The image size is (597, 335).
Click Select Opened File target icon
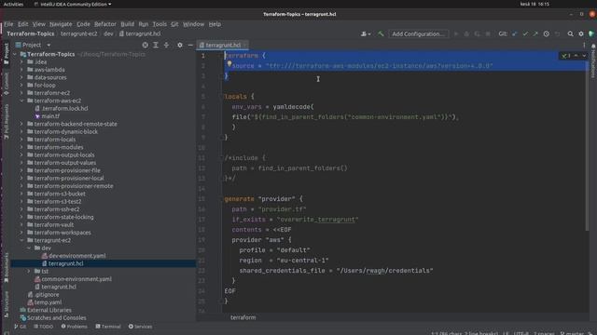(x=146, y=45)
